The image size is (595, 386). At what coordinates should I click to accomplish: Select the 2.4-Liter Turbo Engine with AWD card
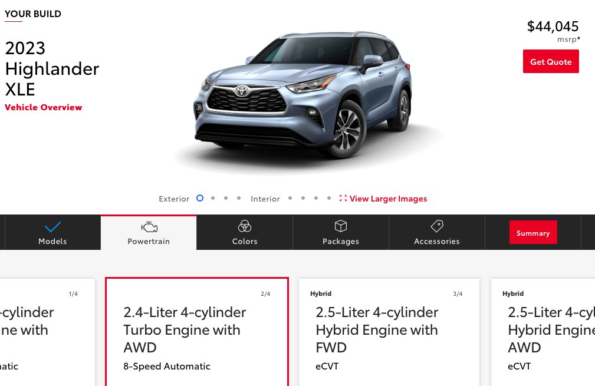coord(197,332)
